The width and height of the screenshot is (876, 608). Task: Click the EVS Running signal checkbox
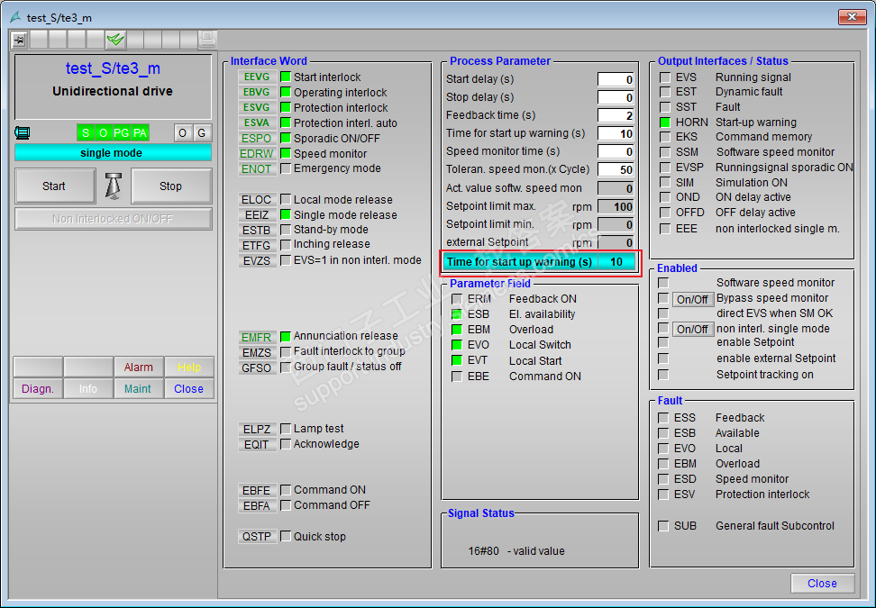point(665,77)
